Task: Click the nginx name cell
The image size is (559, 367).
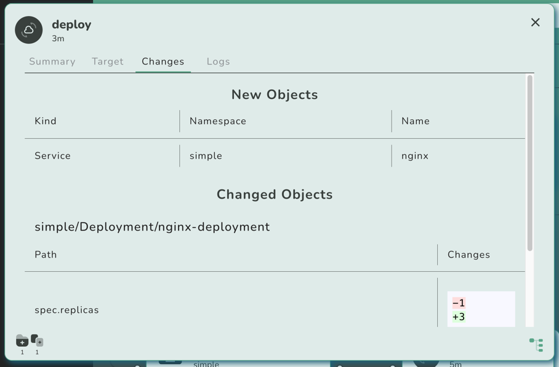Action: pos(415,156)
